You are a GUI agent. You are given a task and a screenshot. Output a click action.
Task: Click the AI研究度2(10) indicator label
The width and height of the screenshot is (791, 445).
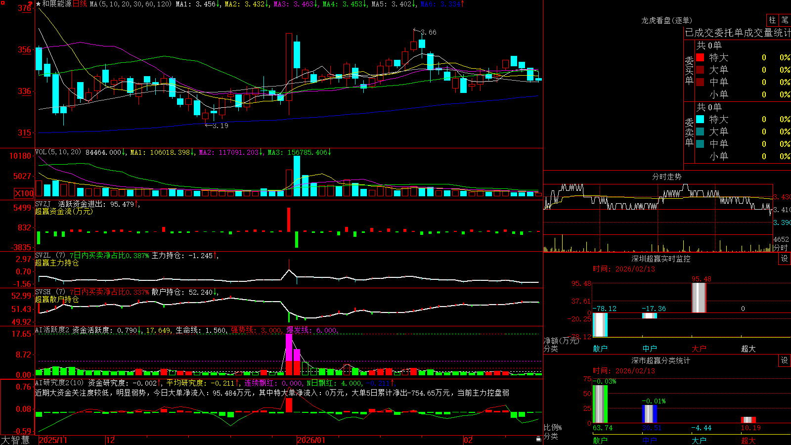[60, 383]
